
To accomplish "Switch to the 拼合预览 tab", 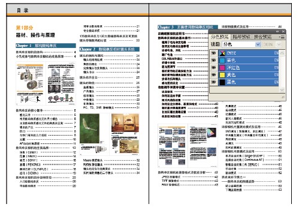I will coord(262,37).
